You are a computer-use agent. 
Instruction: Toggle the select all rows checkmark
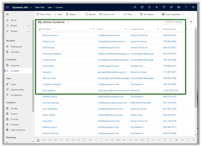(x=40, y=29)
